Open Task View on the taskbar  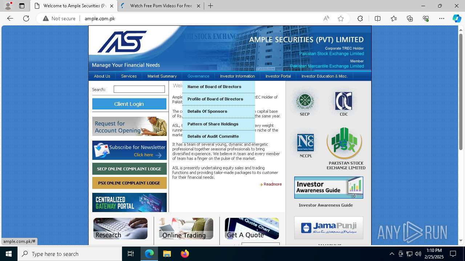[x=131, y=254]
